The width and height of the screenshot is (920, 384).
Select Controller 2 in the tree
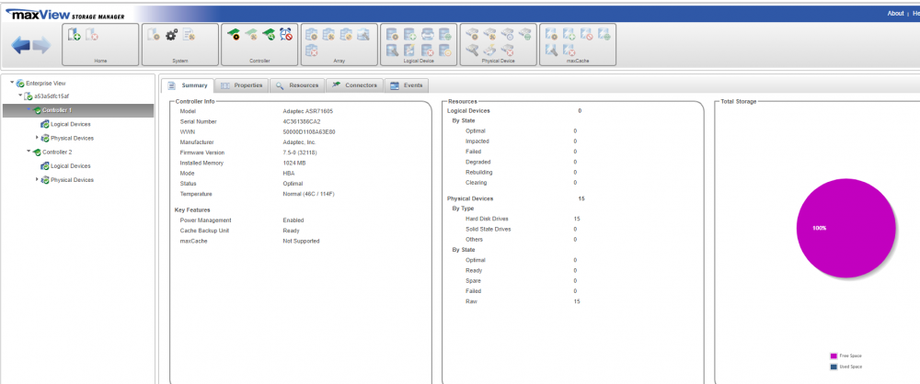pos(57,152)
